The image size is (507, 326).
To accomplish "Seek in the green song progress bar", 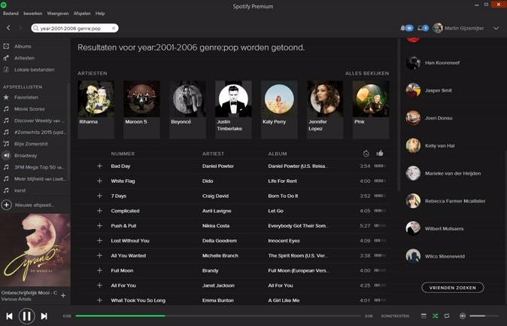I will click(x=218, y=315).
